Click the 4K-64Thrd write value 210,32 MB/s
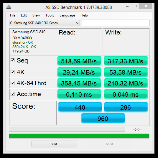Image resolution: width=158 pixels, height=158 pixels. [x=126, y=83]
